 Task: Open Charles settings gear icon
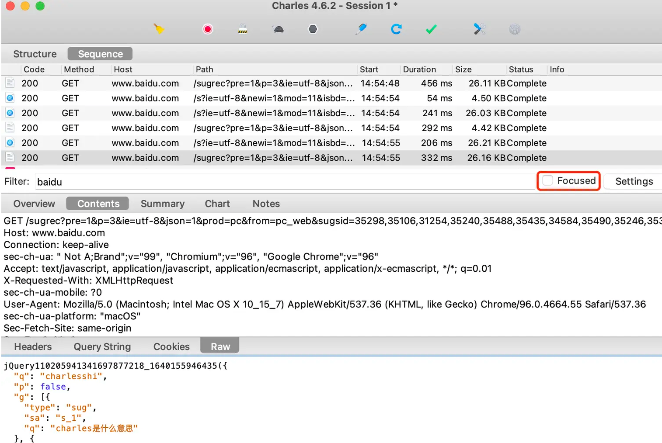click(515, 29)
